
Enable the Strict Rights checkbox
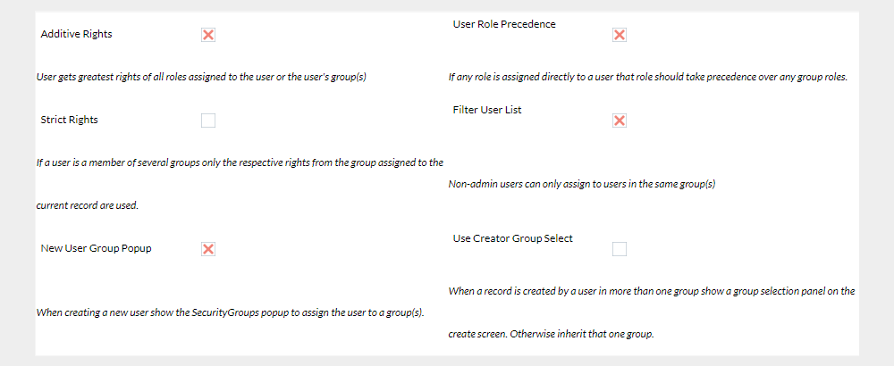click(208, 121)
